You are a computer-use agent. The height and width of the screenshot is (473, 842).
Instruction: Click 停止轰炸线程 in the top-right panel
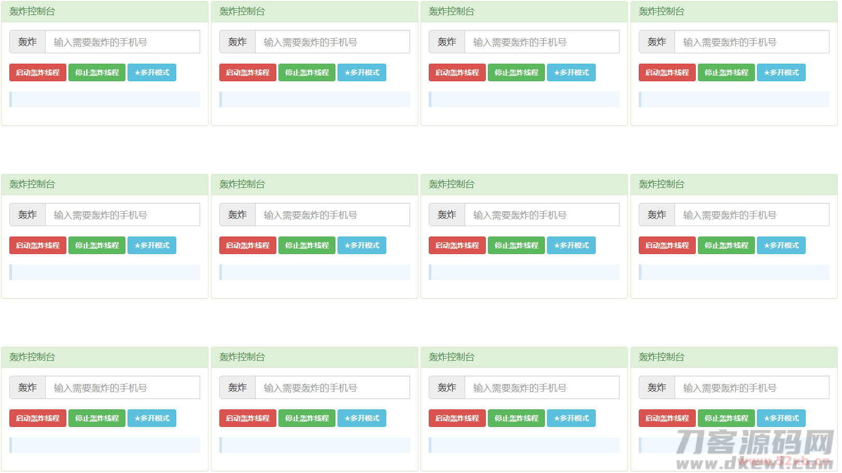[726, 72]
